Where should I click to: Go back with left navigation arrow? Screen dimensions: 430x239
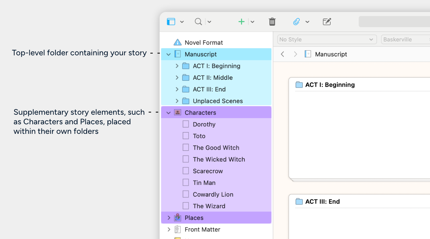(x=282, y=54)
